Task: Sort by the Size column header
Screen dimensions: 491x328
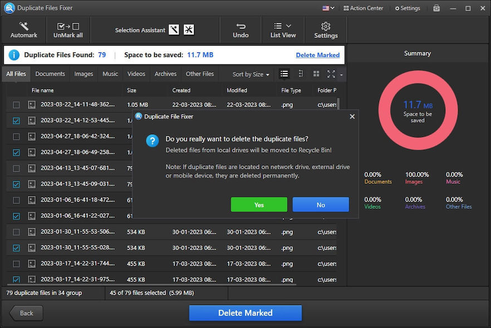Action: pos(131,90)
